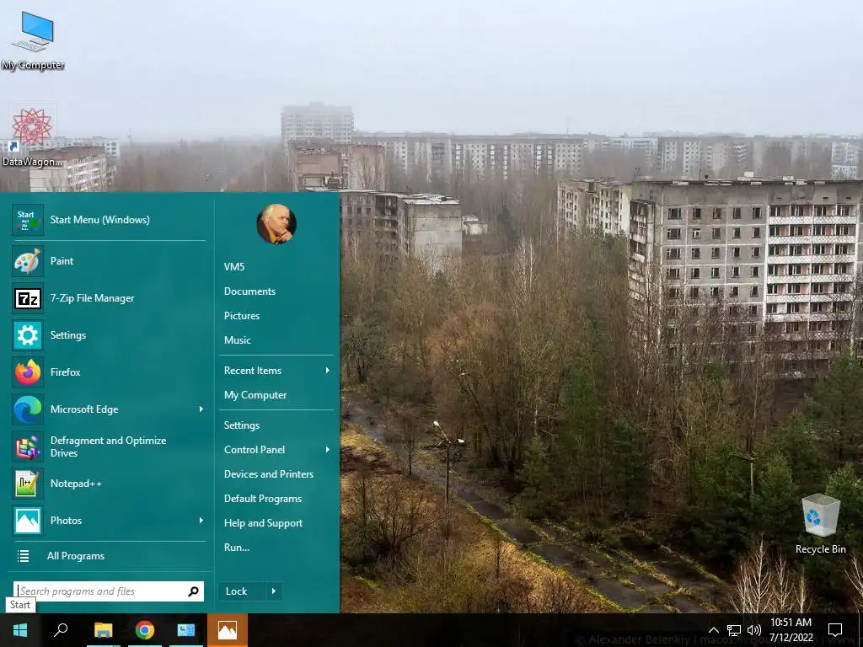The height and width of the screenshot is (647, 863).
Task: Choose Run... from the start menu
Action: 237,548
